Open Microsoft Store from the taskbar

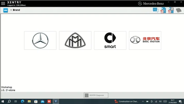coord(36,101)
